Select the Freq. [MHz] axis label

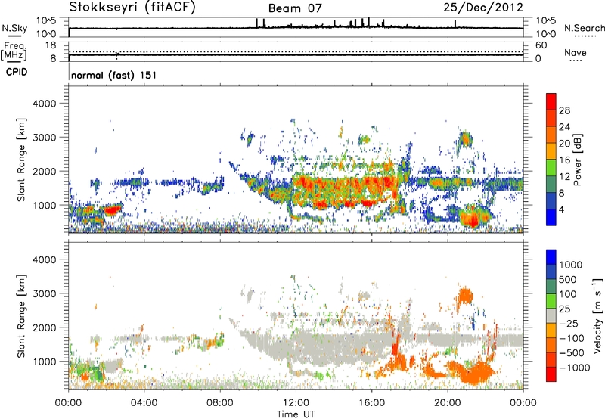pyautogui.click(x=14, y=51)
